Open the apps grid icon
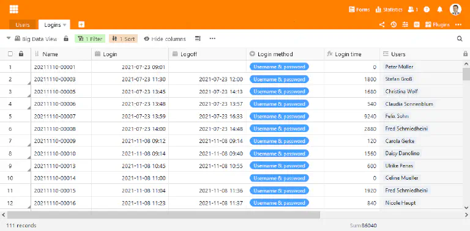This screenshot has width=470, height=231. 14,9
